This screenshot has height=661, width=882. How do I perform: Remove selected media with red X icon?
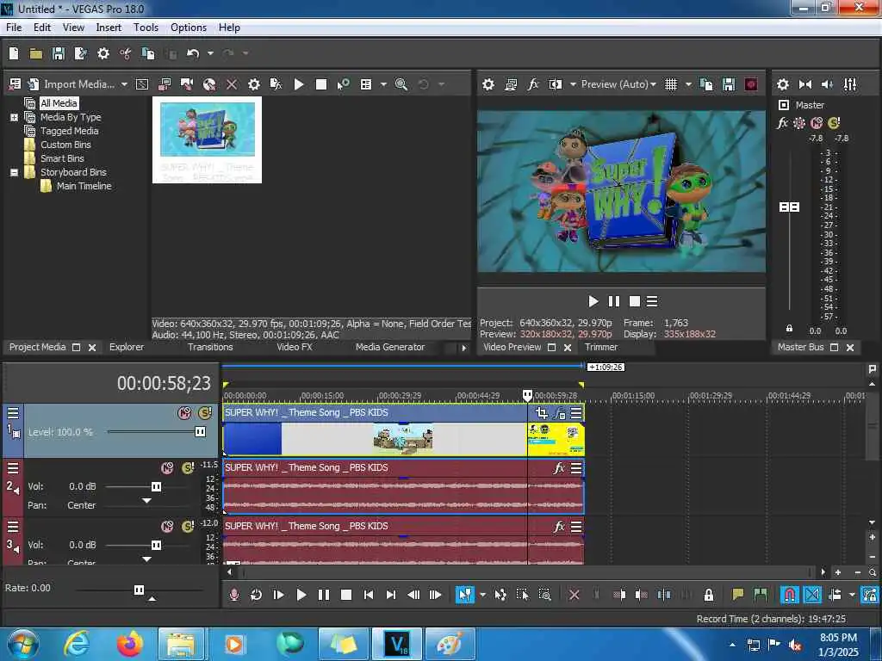point(232,84)
